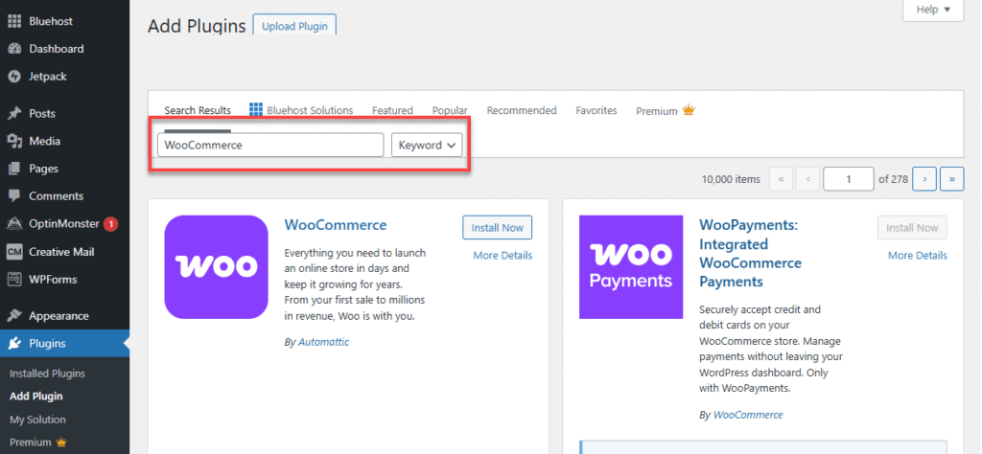Click the Appearance paintbrush icon
Viewport: 982px width, 454px height.
(x=14, y=316)
